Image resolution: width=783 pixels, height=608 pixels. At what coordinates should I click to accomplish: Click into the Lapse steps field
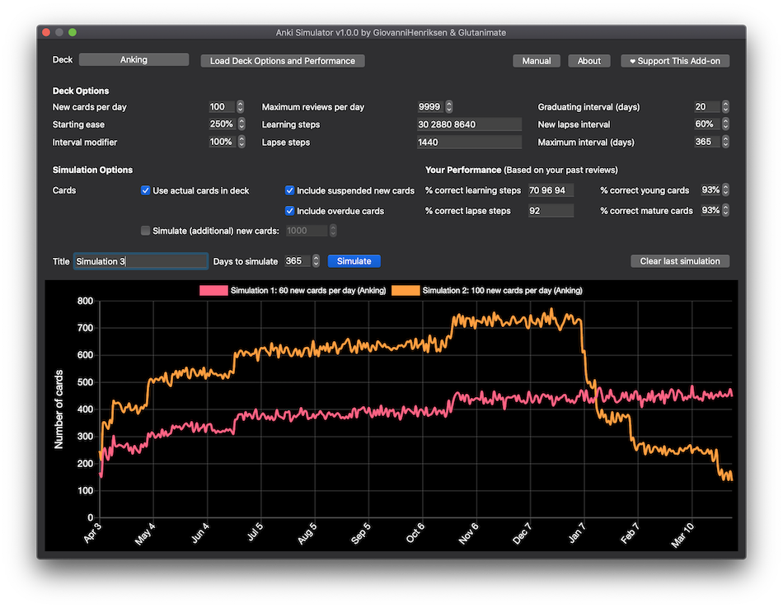pos(469,143)
